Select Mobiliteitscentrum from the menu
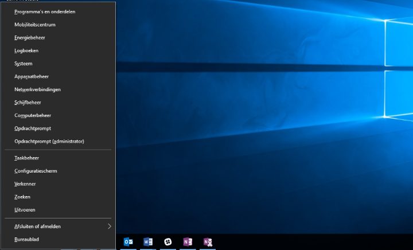Screen dimensions: 413x250 point(35,25)
